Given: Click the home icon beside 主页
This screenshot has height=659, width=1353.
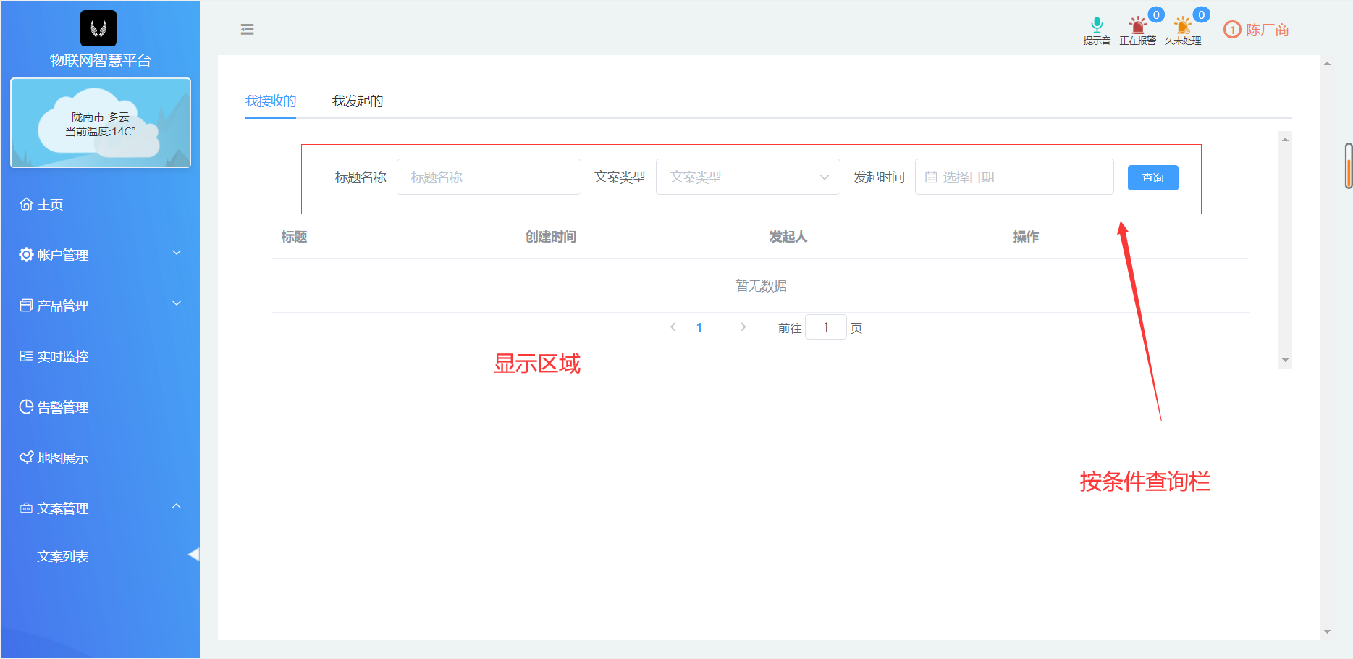Looking at the screenshot, I should click(x=26, y=204).
